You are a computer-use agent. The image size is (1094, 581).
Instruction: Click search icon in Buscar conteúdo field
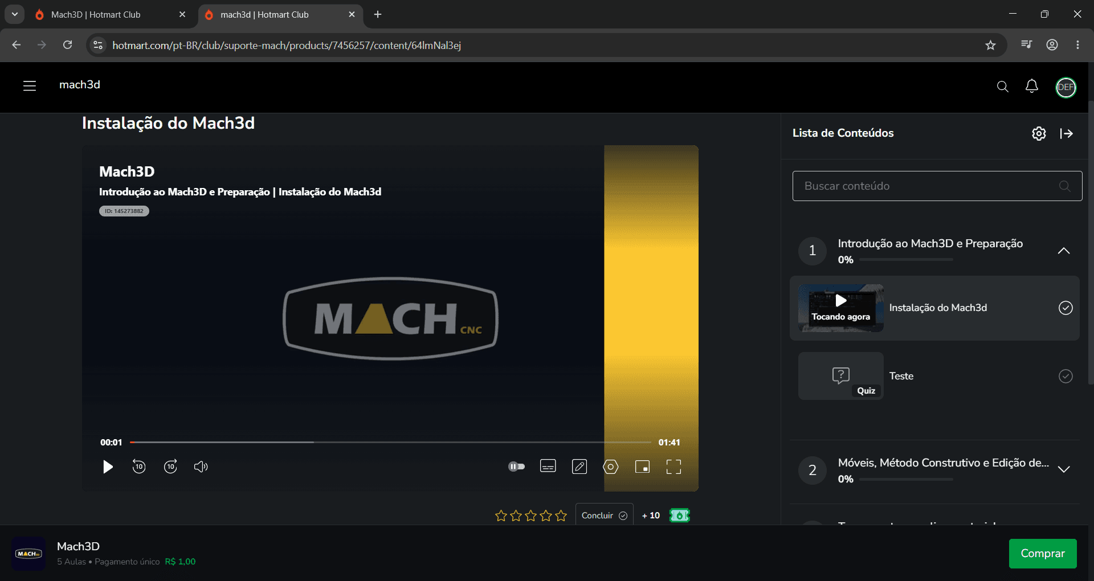tap(1064, 186)
